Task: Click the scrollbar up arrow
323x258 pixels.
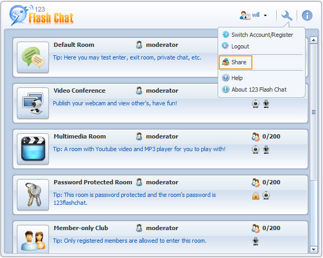Action: [314, 40]
